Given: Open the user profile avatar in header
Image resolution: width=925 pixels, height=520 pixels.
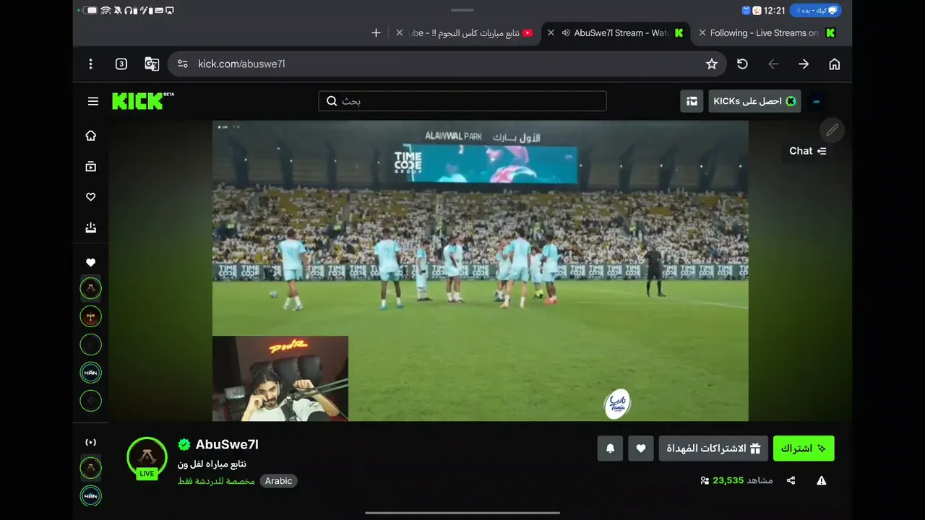Looking at the screenshot, I should pyautogui.click(x=817, y=101).
